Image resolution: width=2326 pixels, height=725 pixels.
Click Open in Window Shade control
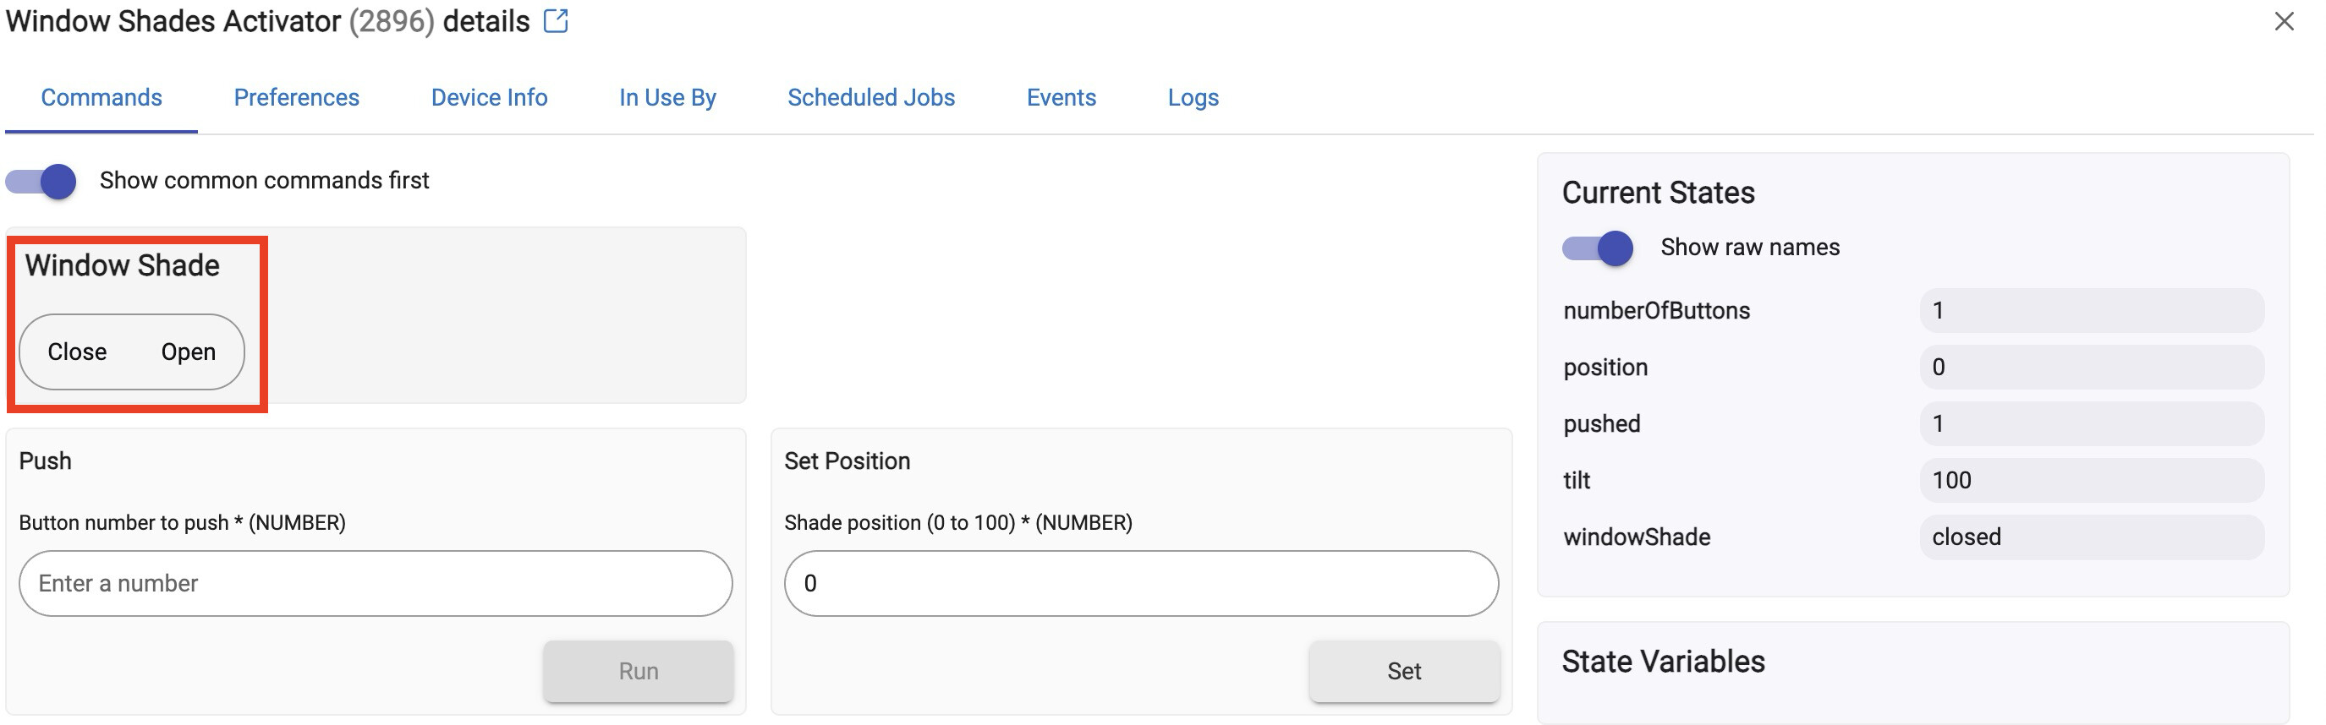click(188, 352)
